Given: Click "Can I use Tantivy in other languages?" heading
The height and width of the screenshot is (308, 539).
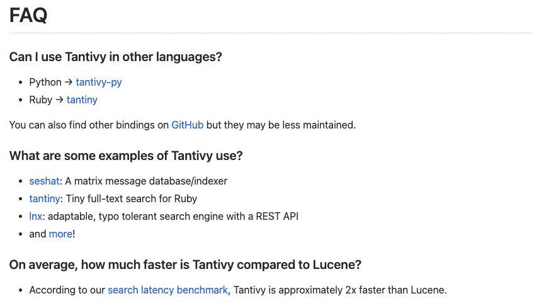Looking at the screenshot, I should tap(116, 57).
